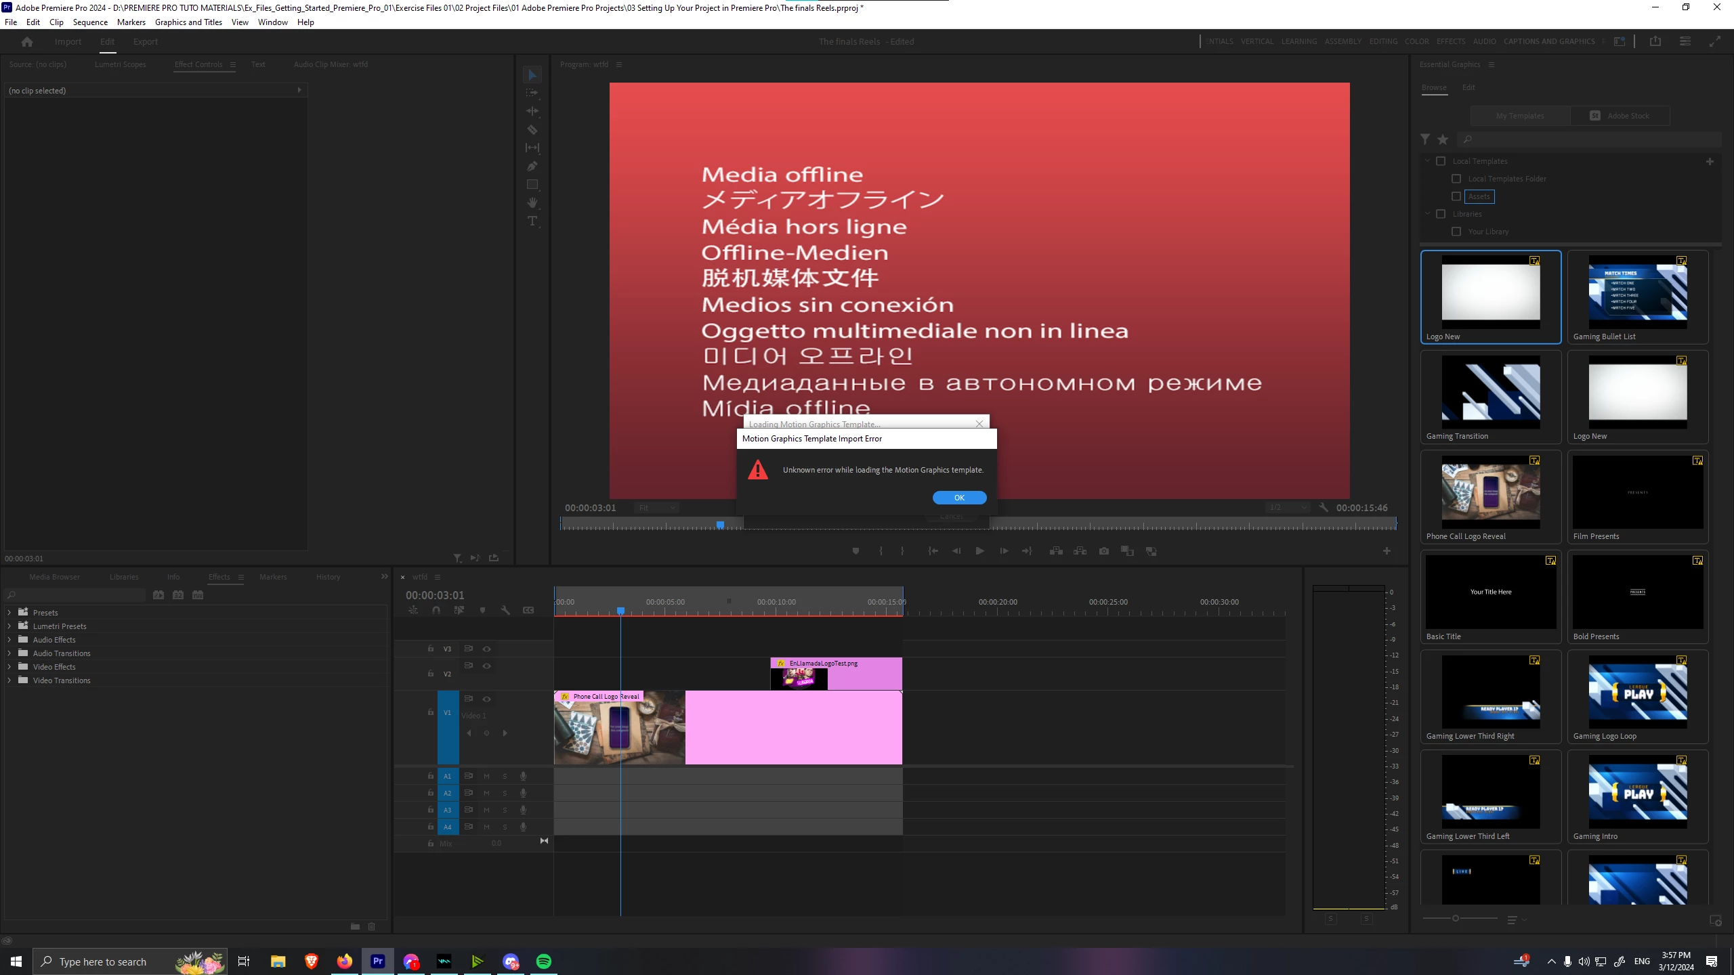Select the Pen tool
The width and height of the screenshot is (1734, 975).
coord(532,166)
